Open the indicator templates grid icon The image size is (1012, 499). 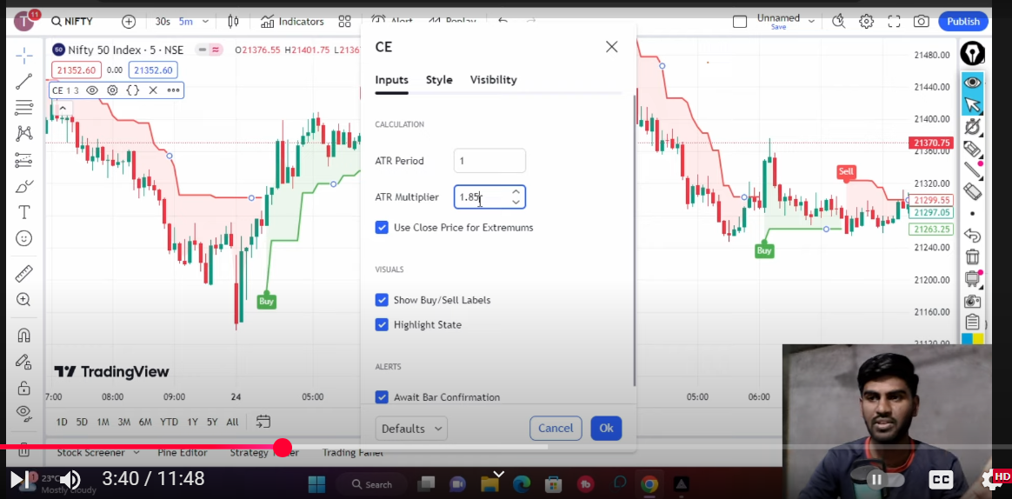click(344, 22)
